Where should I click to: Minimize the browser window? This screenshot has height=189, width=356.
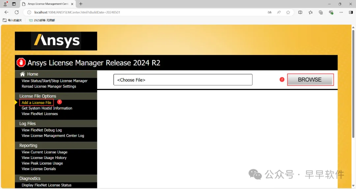point(329,4)
